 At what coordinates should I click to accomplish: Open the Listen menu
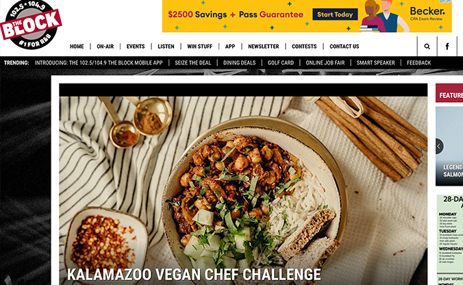coord(166,47)
